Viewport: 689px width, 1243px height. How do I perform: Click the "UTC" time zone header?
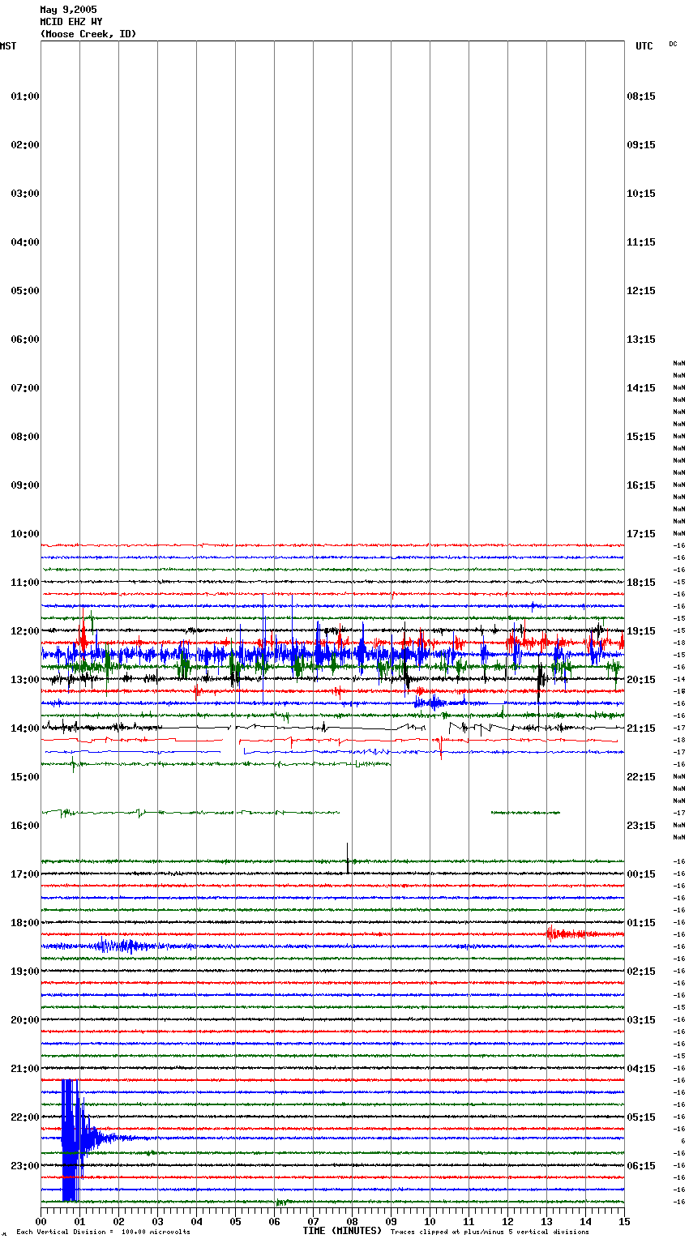tap(644, 46)
